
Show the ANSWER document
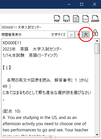(x=95, y=19)
